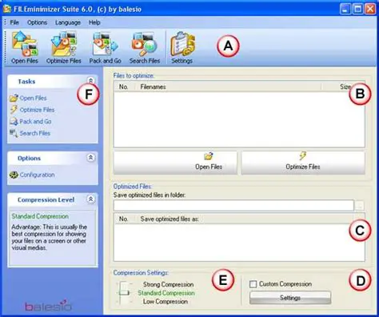Click the Optimize Files link in Tasks
This screenshot has height=317, width=379.
pyautogui.click(x=37, y=110)
